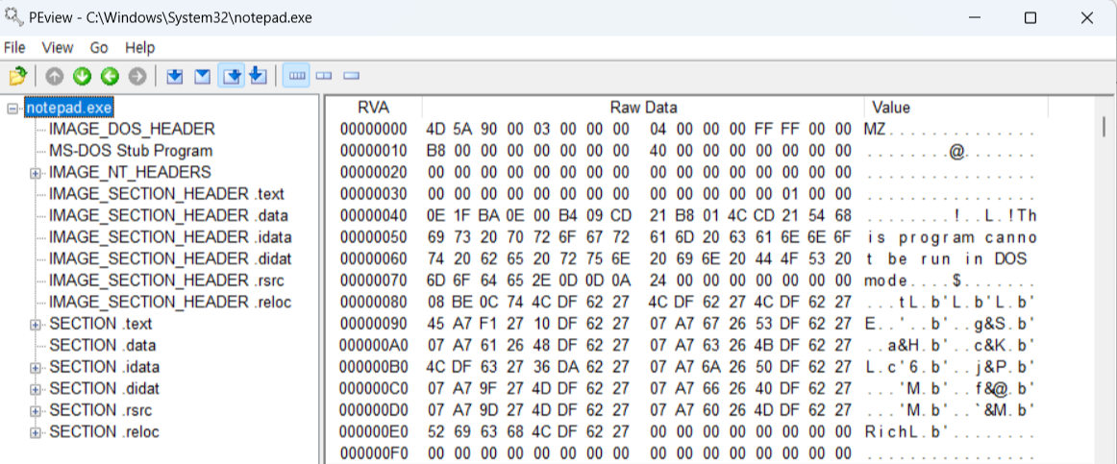Click the blue envelope-shaped toolbar icon
This screenshot has width=1117, height=464.
202,76
